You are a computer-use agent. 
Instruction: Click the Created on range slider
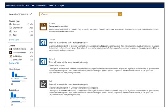click(x=18, y=102)
